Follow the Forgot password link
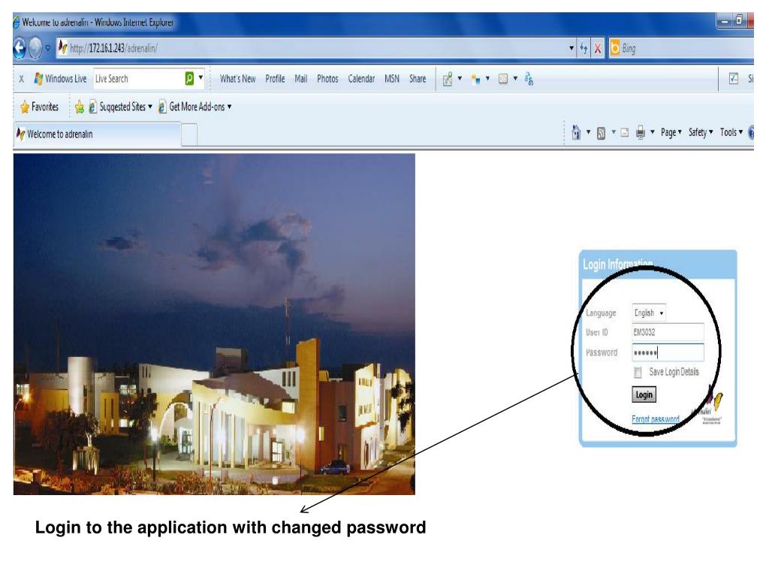Image resolution: width=769 pixels, height=577 pixels. click(656, 419)
